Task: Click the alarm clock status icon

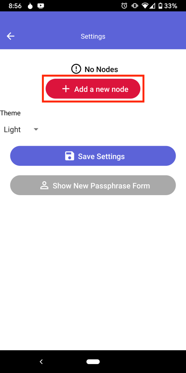Action: coord(124,6)
